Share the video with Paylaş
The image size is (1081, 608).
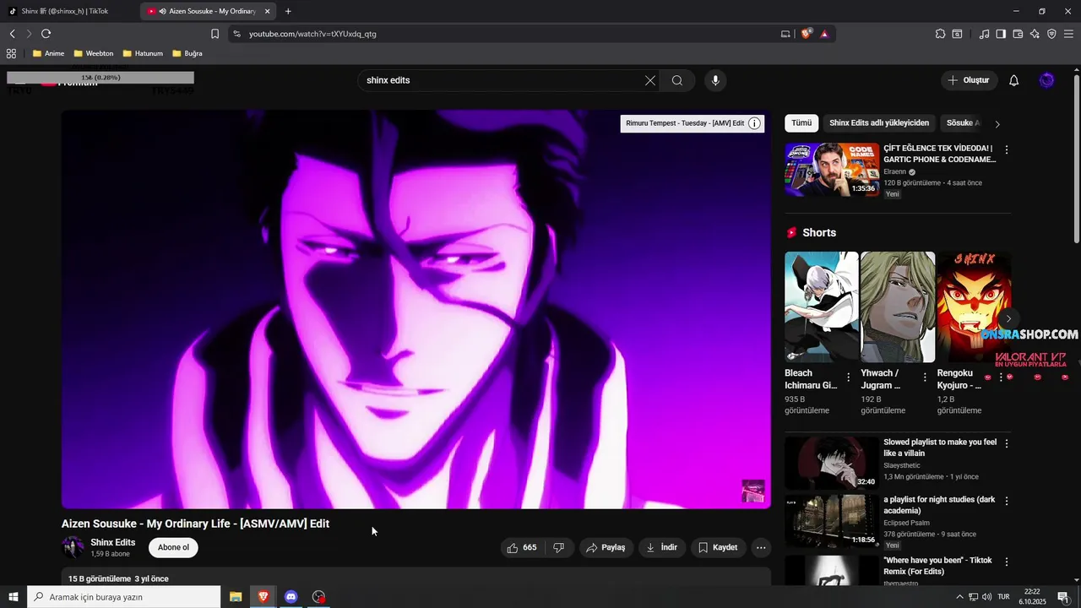coord(606,547)
